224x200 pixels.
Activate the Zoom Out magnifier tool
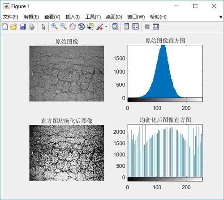click(x=64, y=27)
